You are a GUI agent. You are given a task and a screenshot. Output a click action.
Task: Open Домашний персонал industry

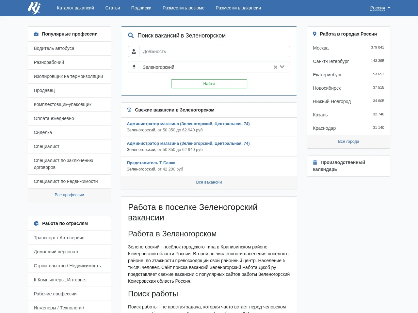click(69, 252)
